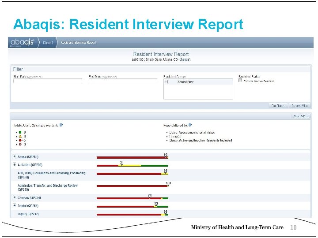The image size is (318, 238).
Task: Enable Exclude Inactive Residents checkbox
Action: pyautogui.click(x=240, y=81)
